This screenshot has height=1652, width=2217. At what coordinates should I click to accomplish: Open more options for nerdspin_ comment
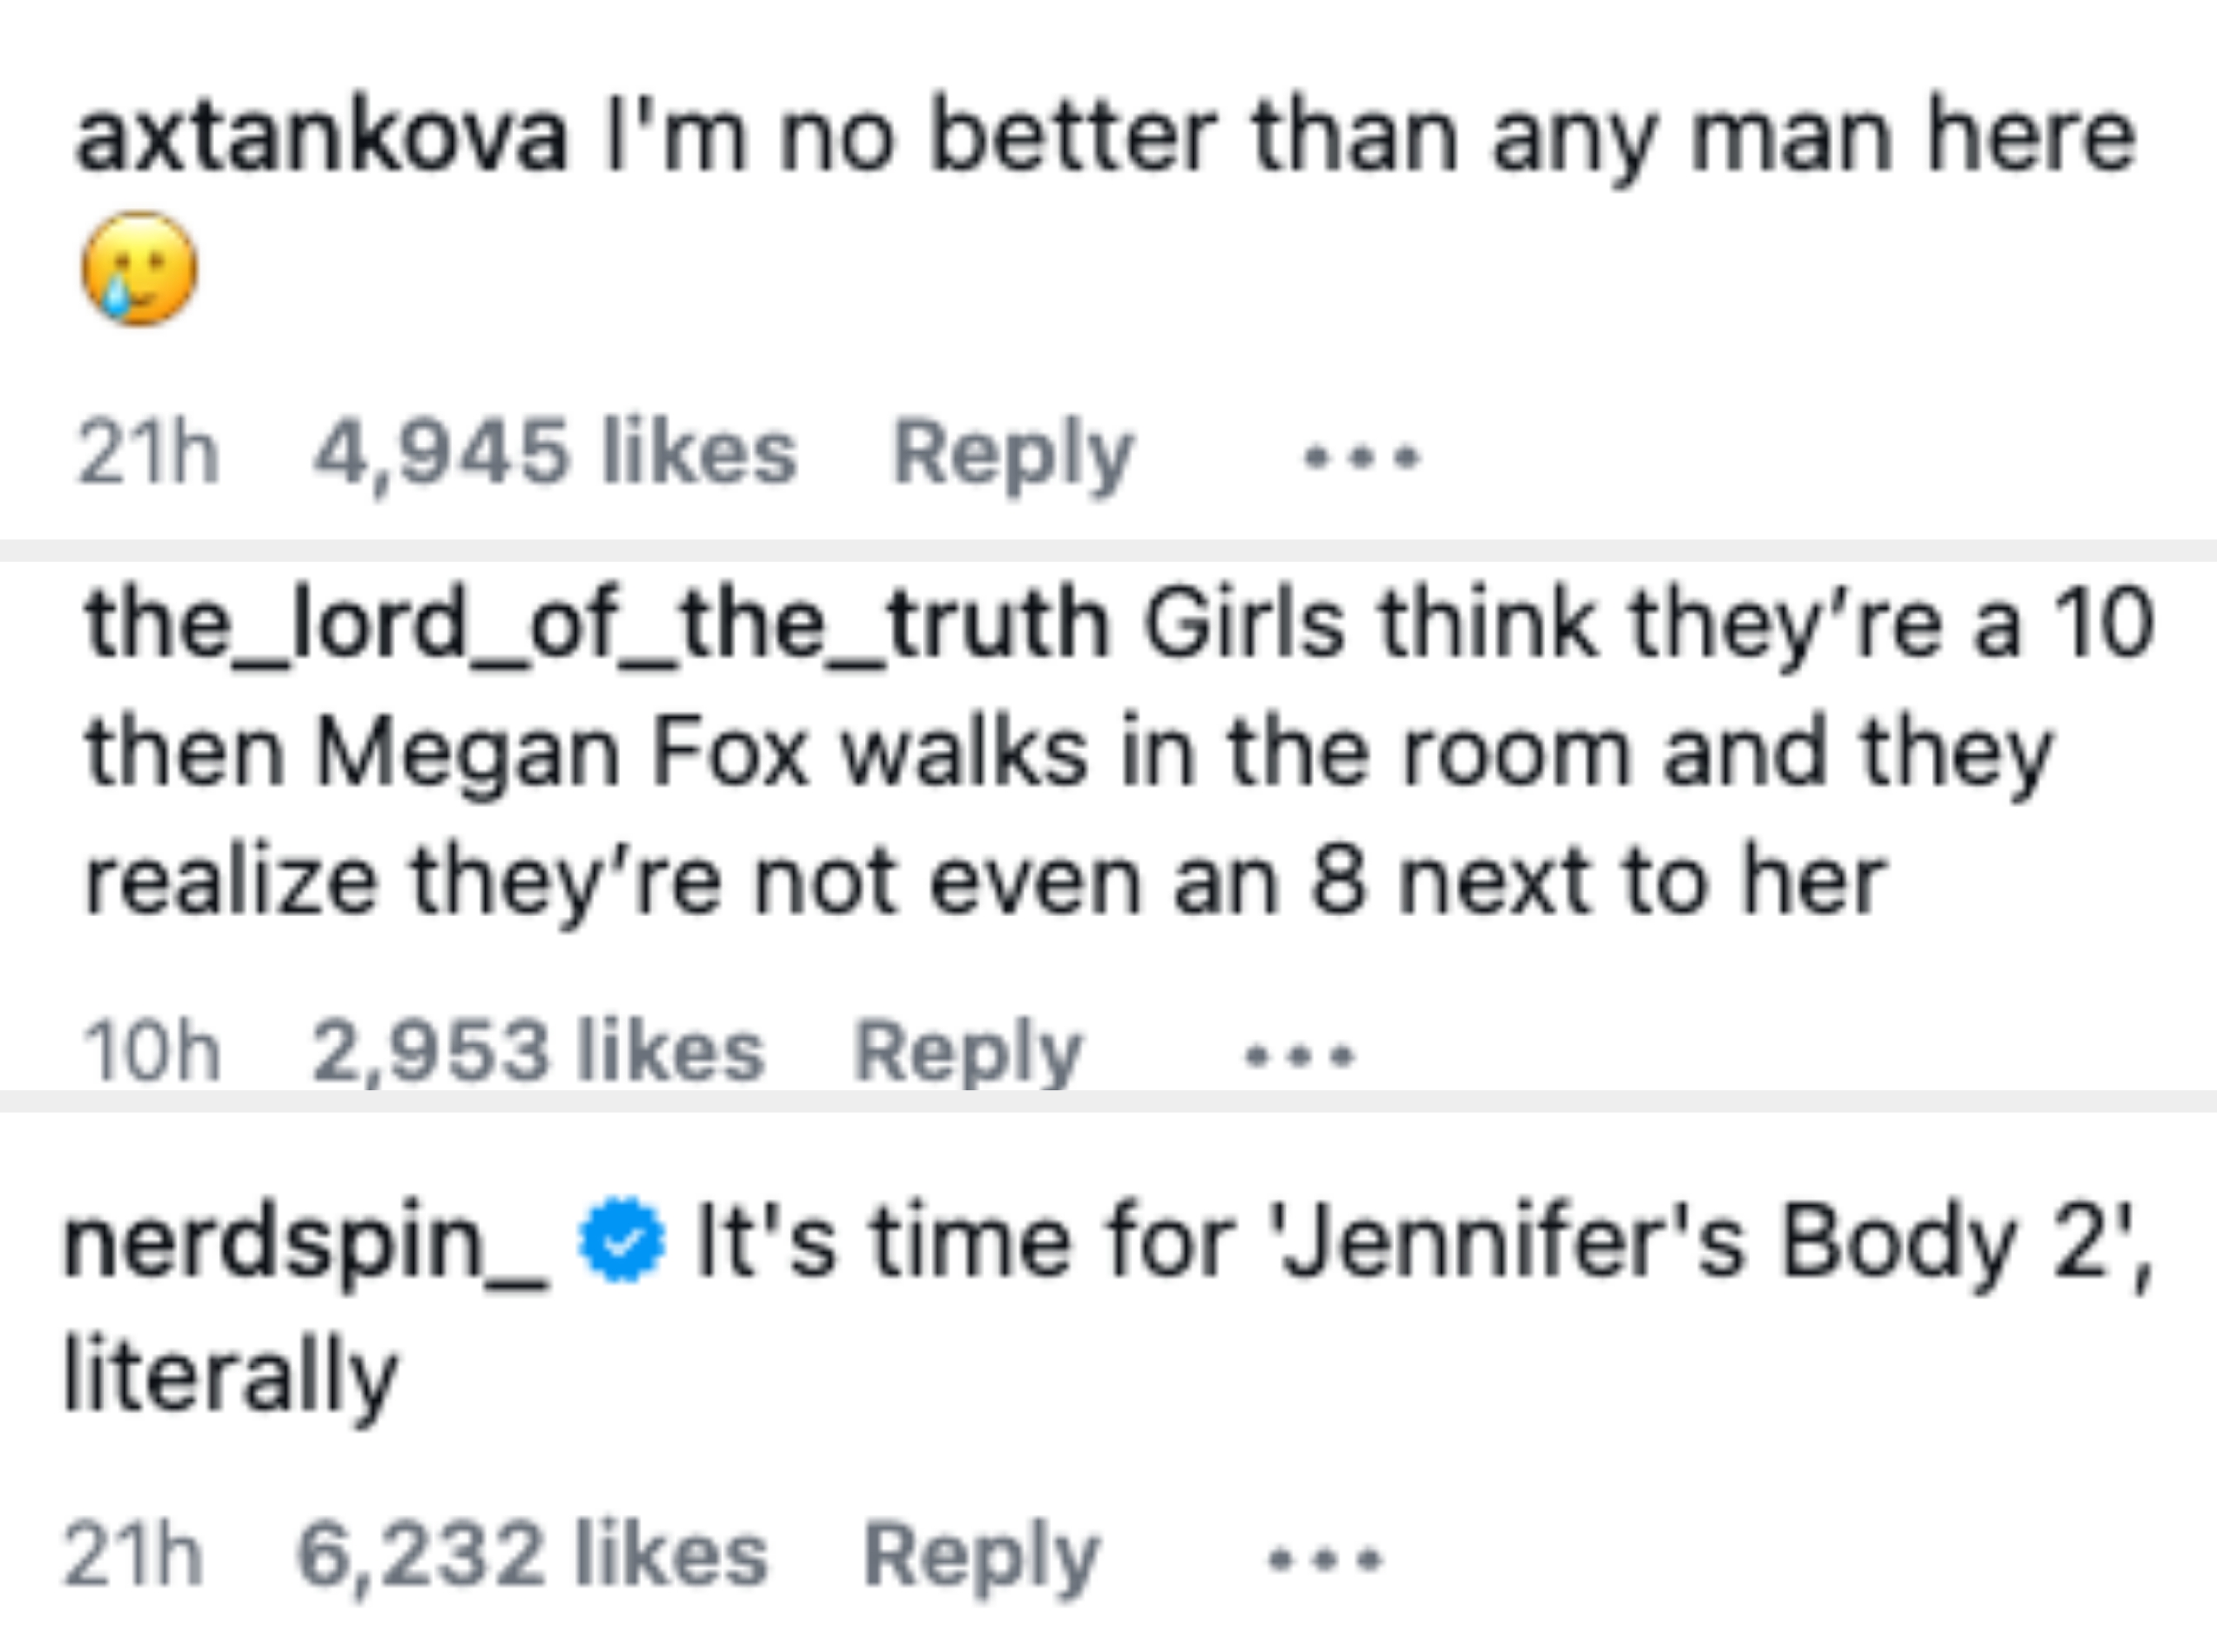click(x=1325, y=1558)
